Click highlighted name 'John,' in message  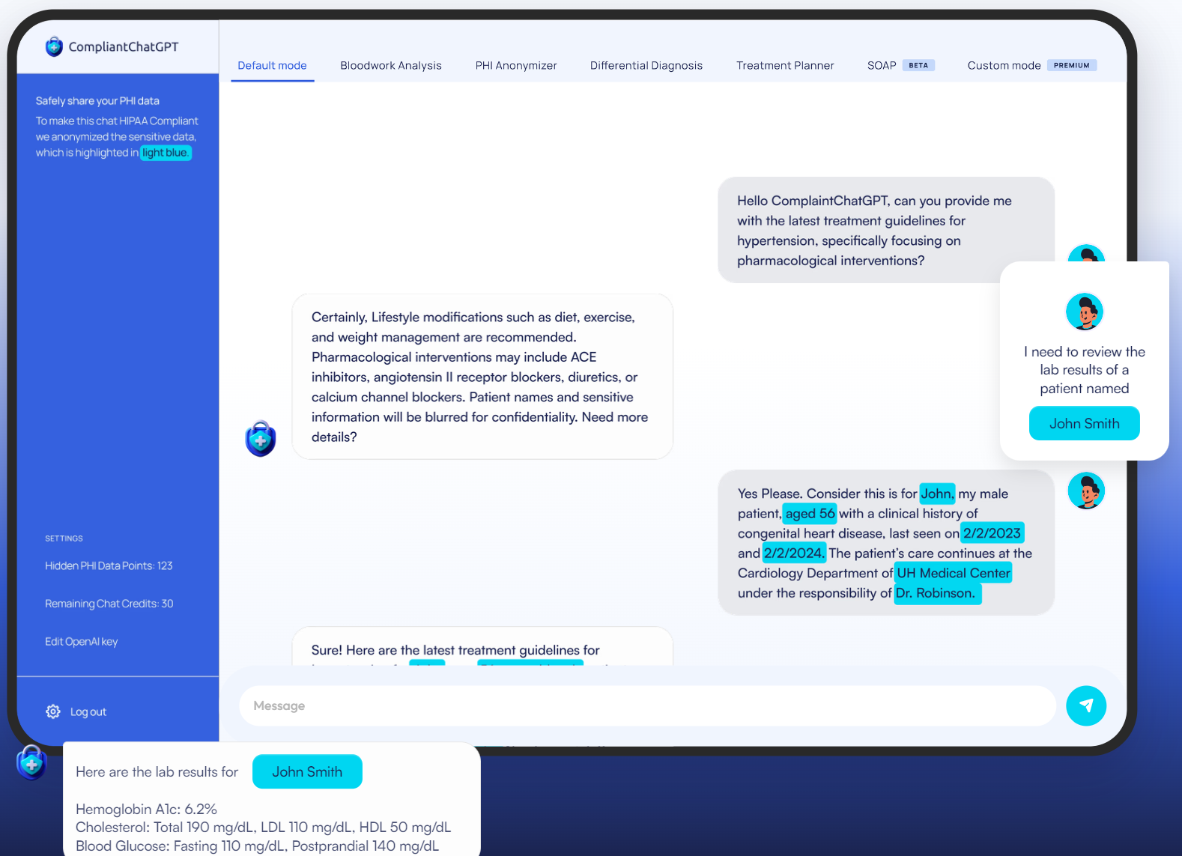pos(937,494)
